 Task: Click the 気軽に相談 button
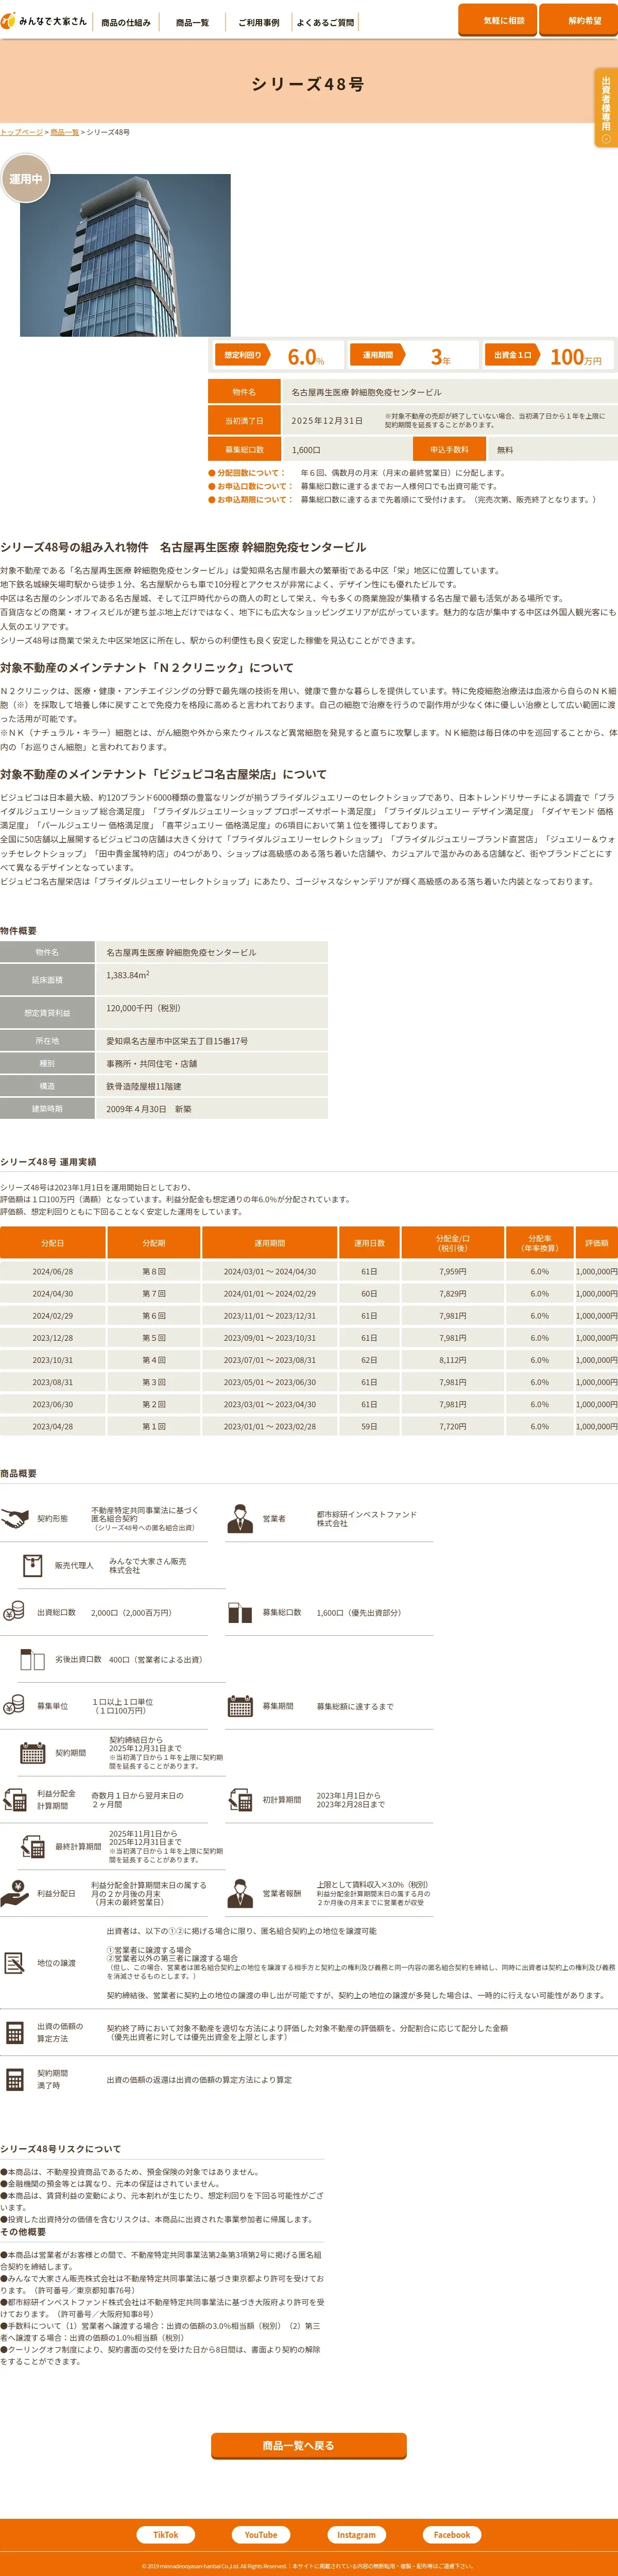point(497,20)
